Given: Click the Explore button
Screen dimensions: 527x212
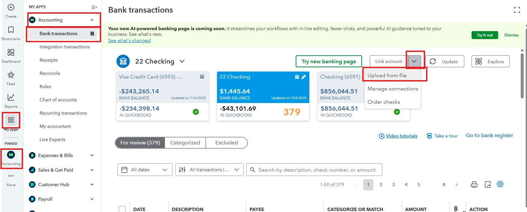Looking at the screenshot, I should click(x=490, y=61).
